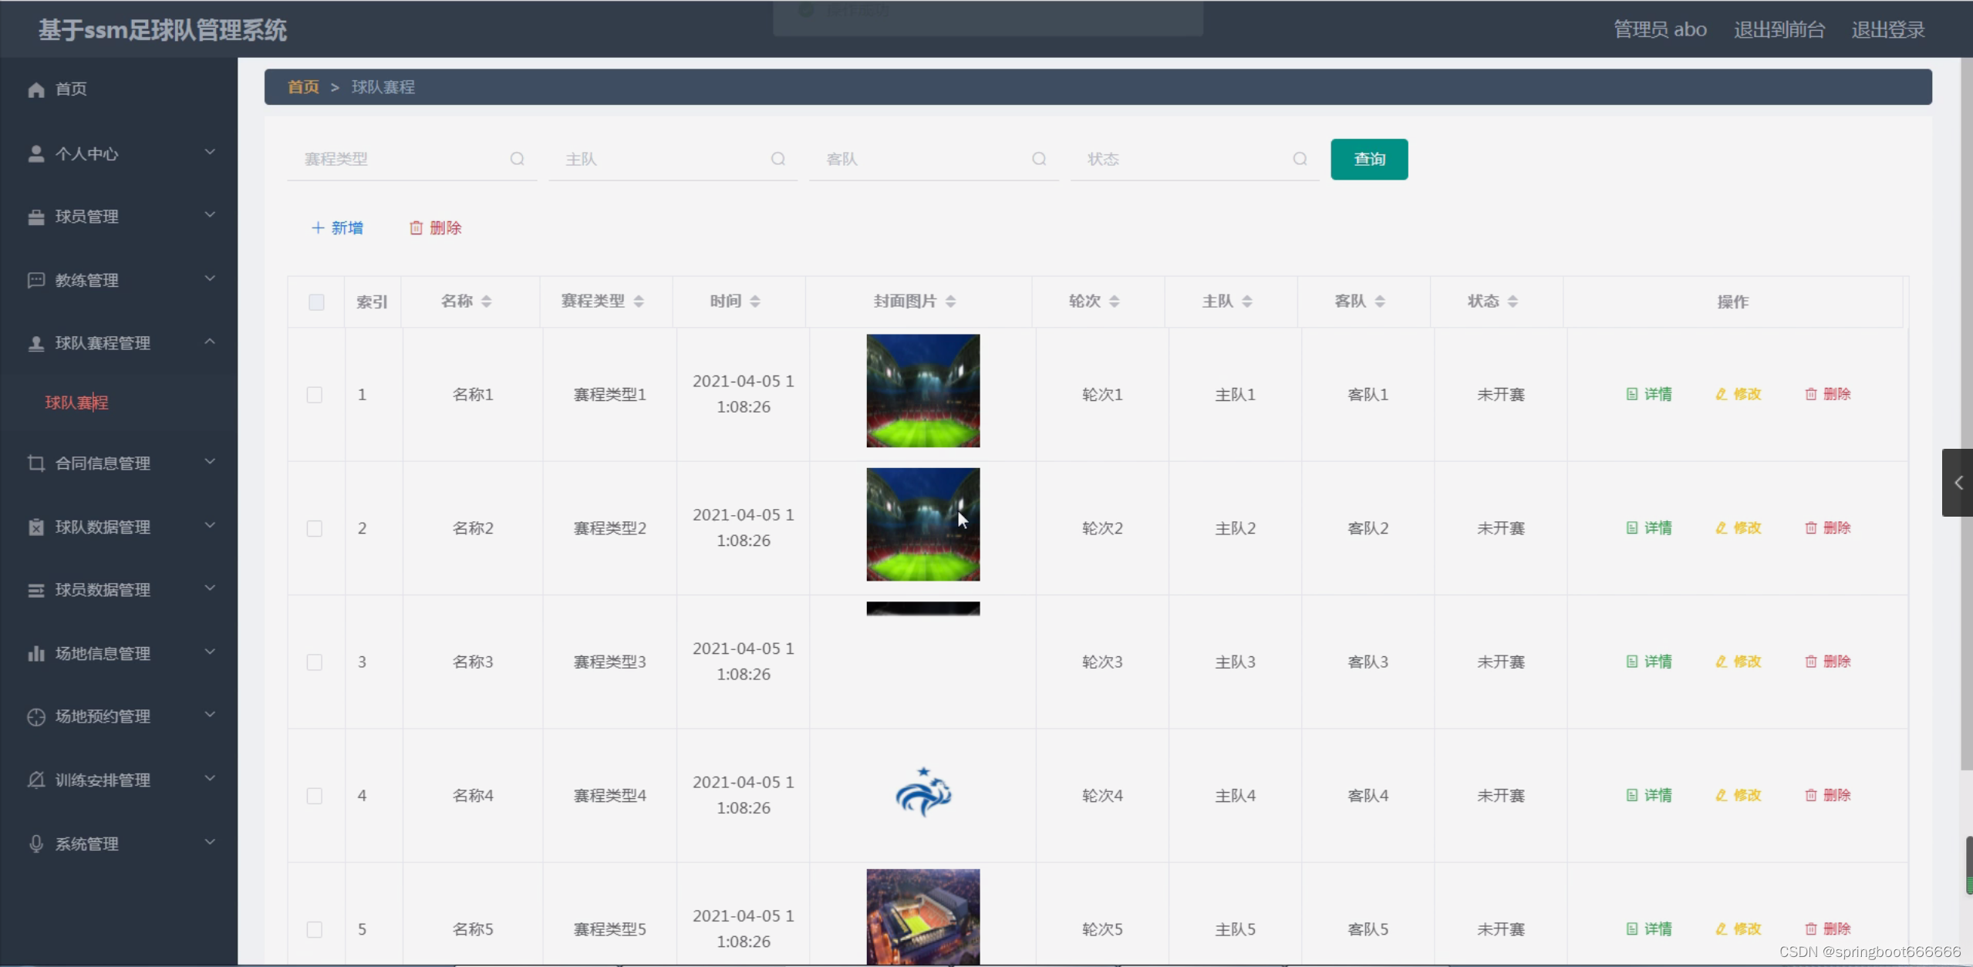
Task: Click 退出登录 link in header
Action: click(1887, 29)
